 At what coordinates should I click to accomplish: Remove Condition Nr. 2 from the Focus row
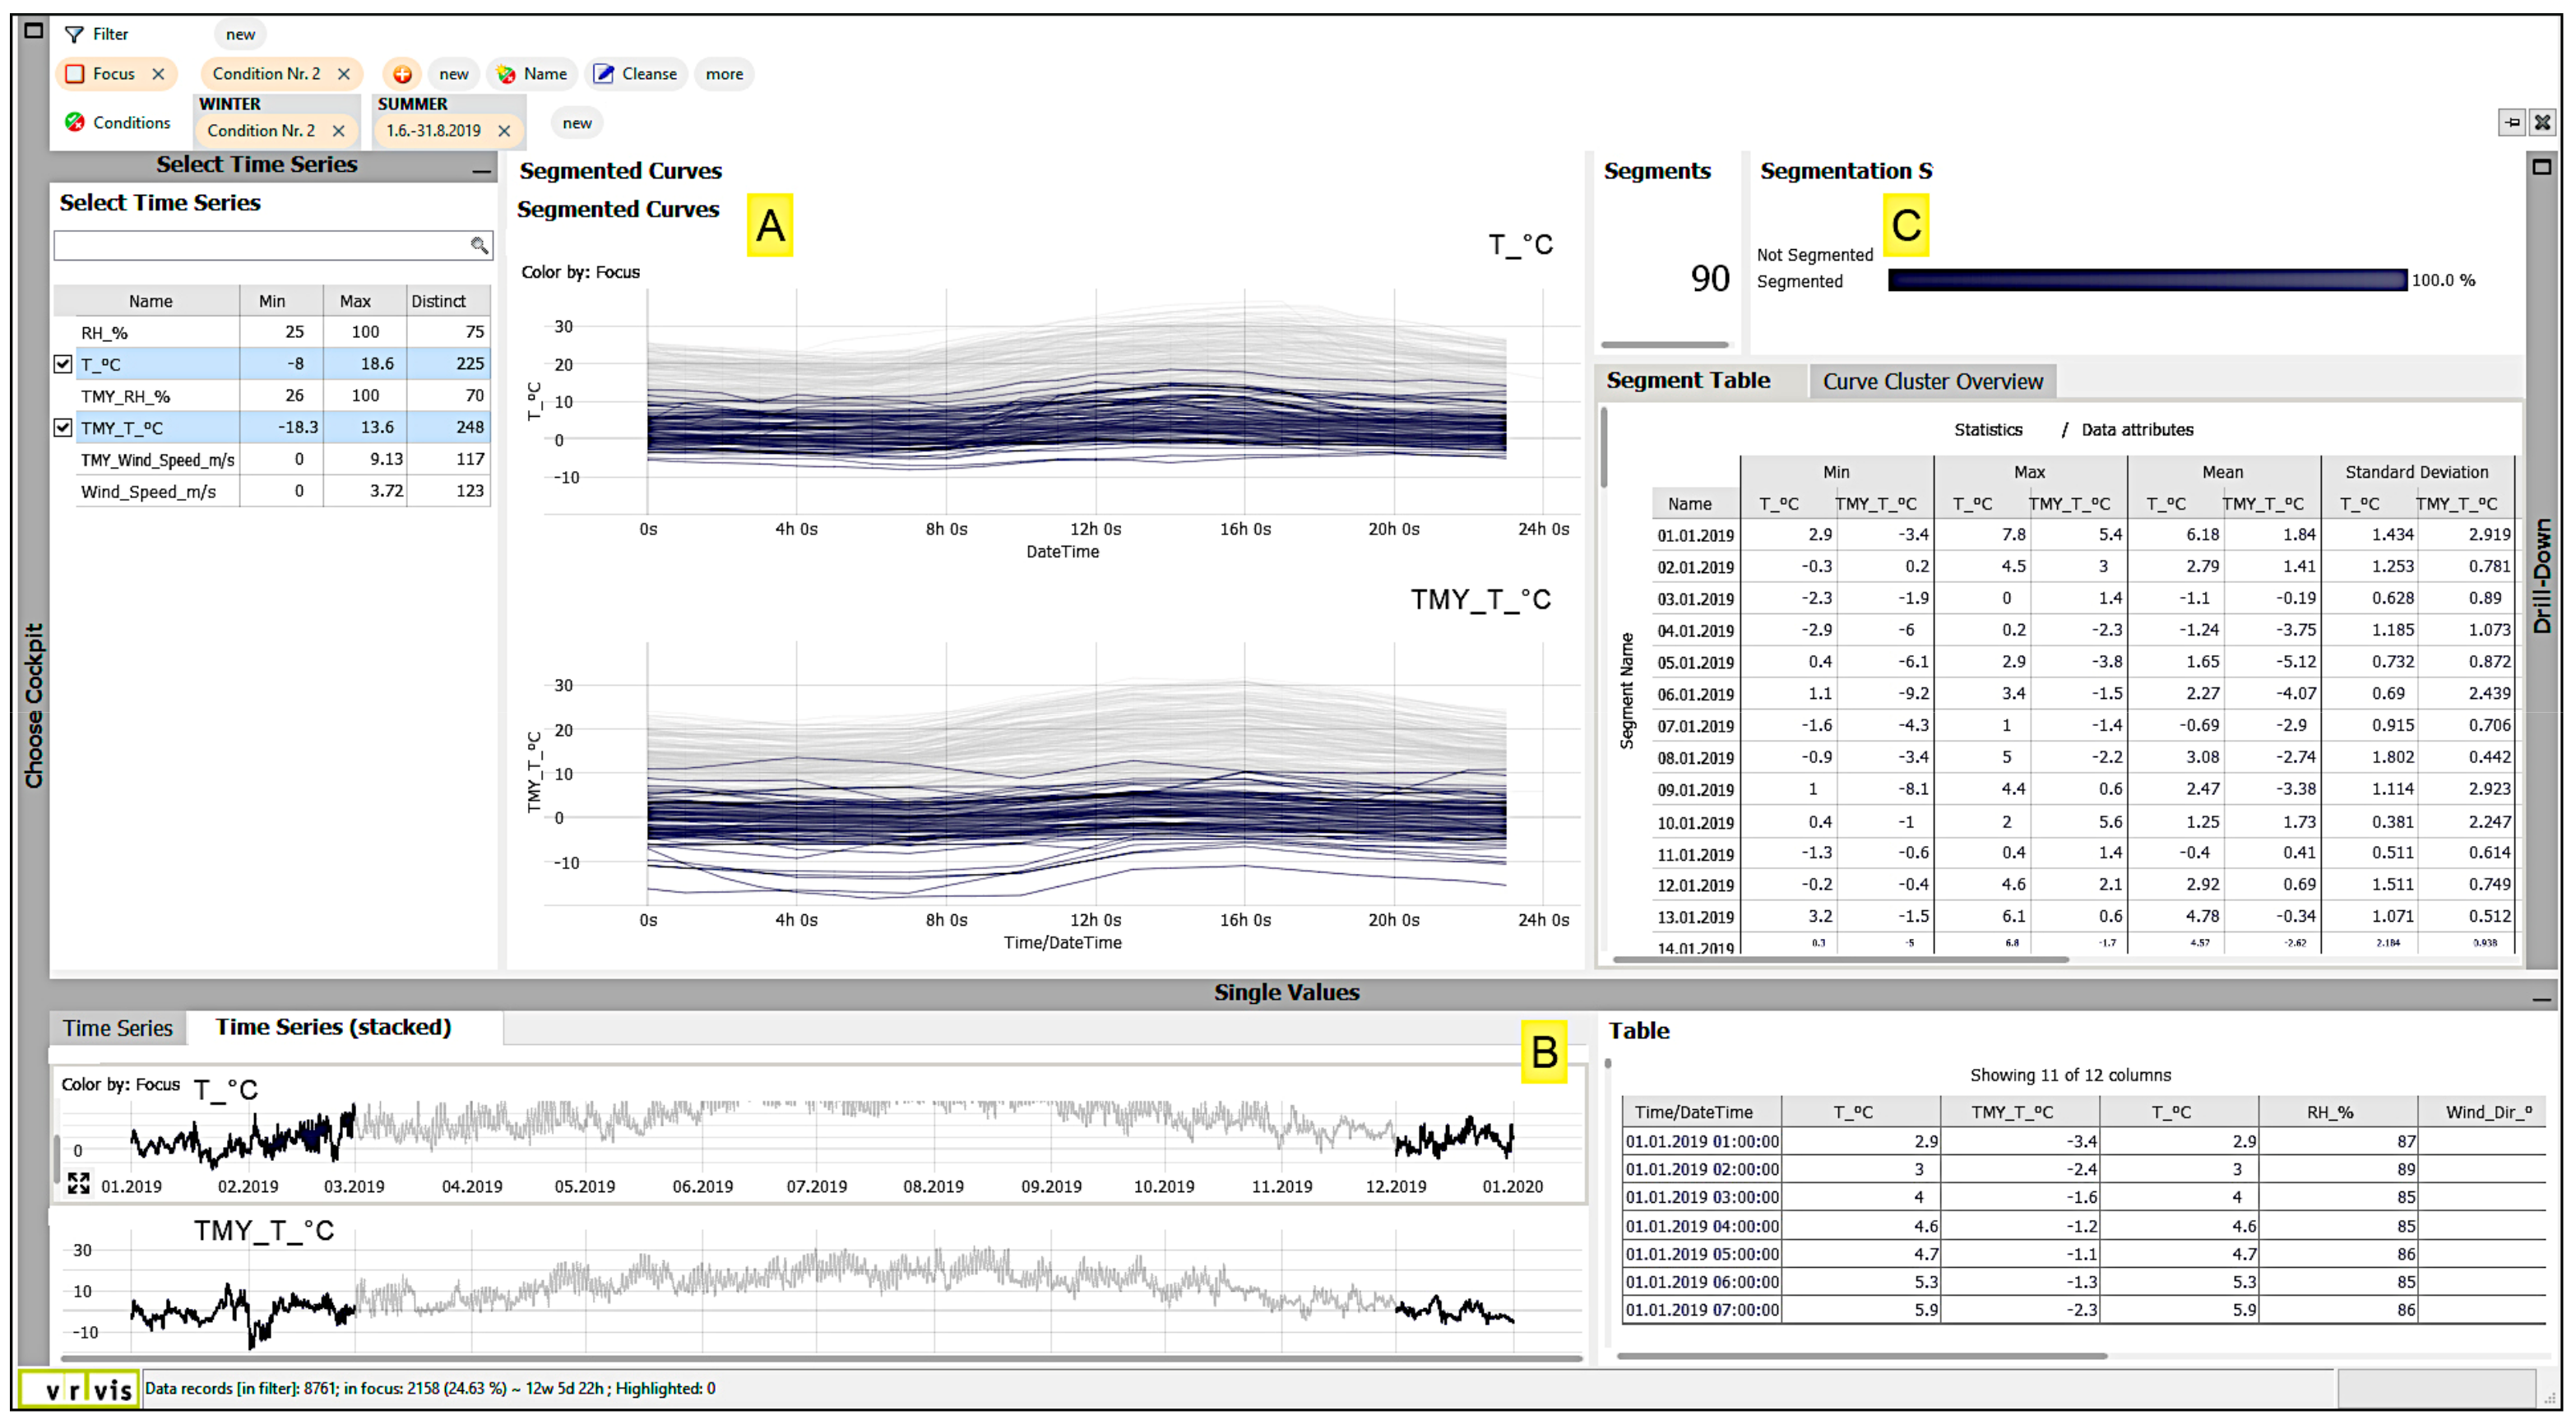pyautogui.click(x=344, y=74)
